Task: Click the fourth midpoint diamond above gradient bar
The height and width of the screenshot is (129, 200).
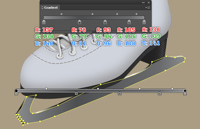Action: click(136, 14)
